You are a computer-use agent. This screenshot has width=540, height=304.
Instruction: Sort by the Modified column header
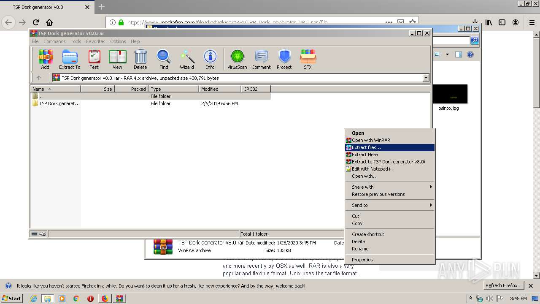click(220, 89)
